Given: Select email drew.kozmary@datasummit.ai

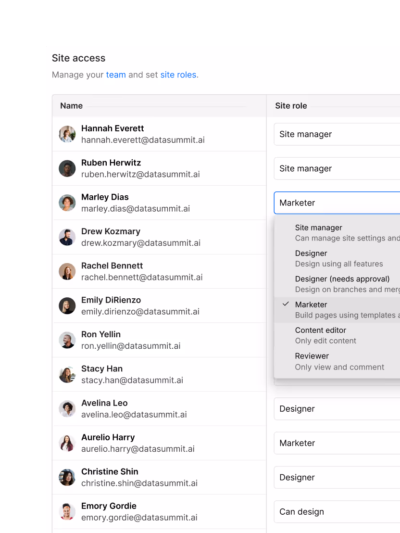Looking at the screenshot, I should point(141,243).
